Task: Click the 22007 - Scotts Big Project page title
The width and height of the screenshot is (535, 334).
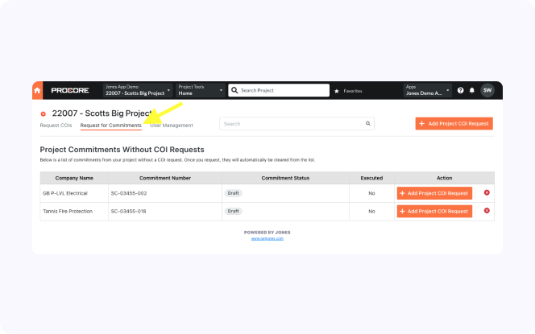Action: (102, 113)
